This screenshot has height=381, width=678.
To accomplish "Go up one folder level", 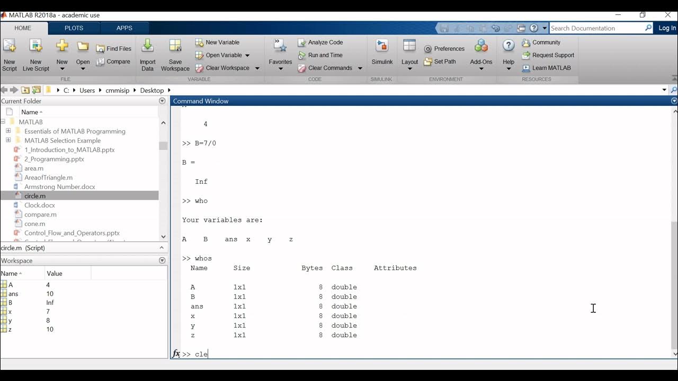I will click(x=25, y=90).
